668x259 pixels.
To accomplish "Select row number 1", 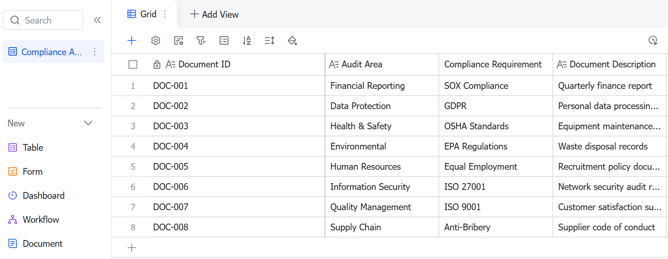I will pyautogui.click(x=133, y=86).
